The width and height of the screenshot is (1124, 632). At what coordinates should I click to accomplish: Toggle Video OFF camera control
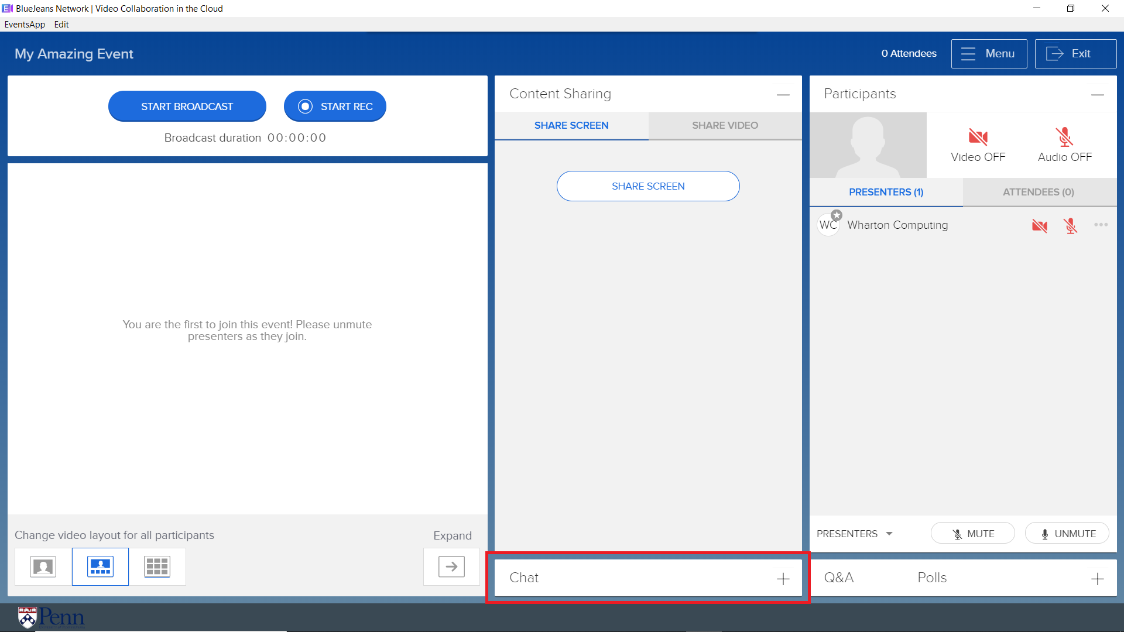978,145
